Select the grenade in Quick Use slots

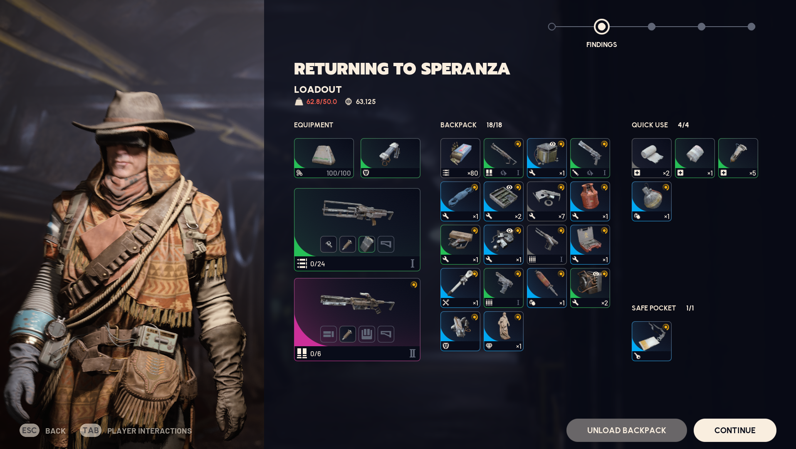(651, 201)
